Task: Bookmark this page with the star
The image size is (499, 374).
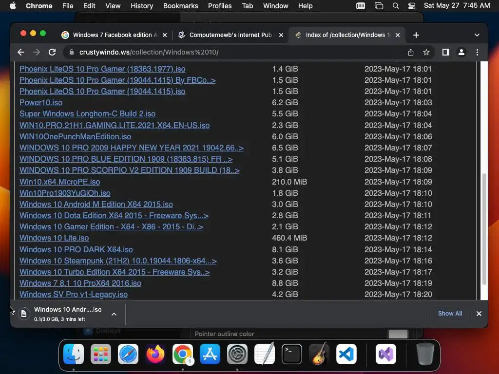Action: coord(426,52)
